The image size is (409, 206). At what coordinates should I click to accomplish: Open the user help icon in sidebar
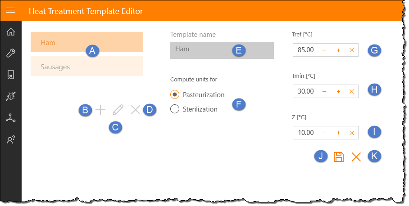point(11,139)
